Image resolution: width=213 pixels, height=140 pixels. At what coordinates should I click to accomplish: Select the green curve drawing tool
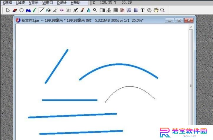point(35,10)
